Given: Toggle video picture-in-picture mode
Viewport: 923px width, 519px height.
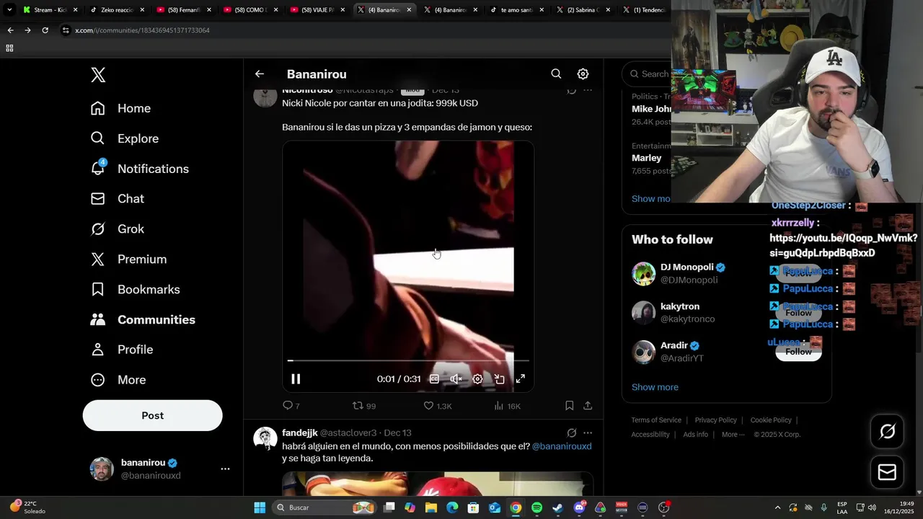Looking at the screenshot, I should [x=499, y=379].
